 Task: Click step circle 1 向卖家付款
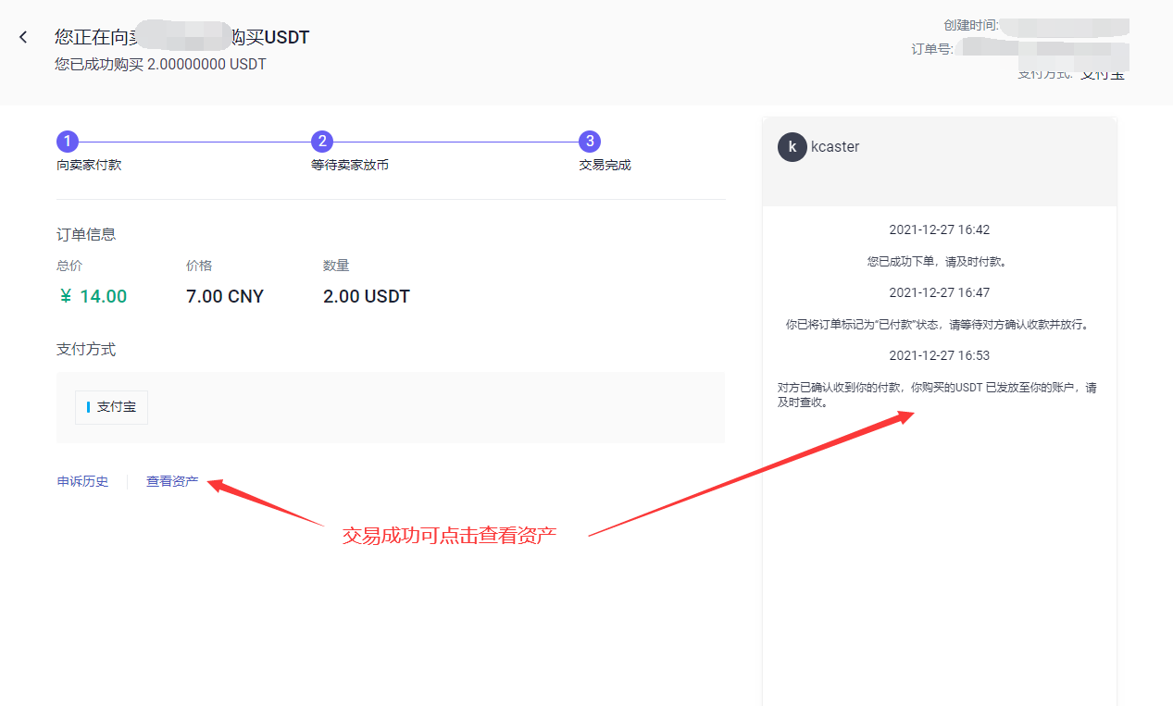(67, 141)
